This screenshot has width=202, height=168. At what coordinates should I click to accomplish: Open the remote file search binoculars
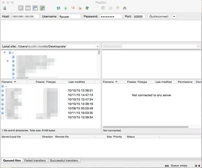click(x=125, y=8)
